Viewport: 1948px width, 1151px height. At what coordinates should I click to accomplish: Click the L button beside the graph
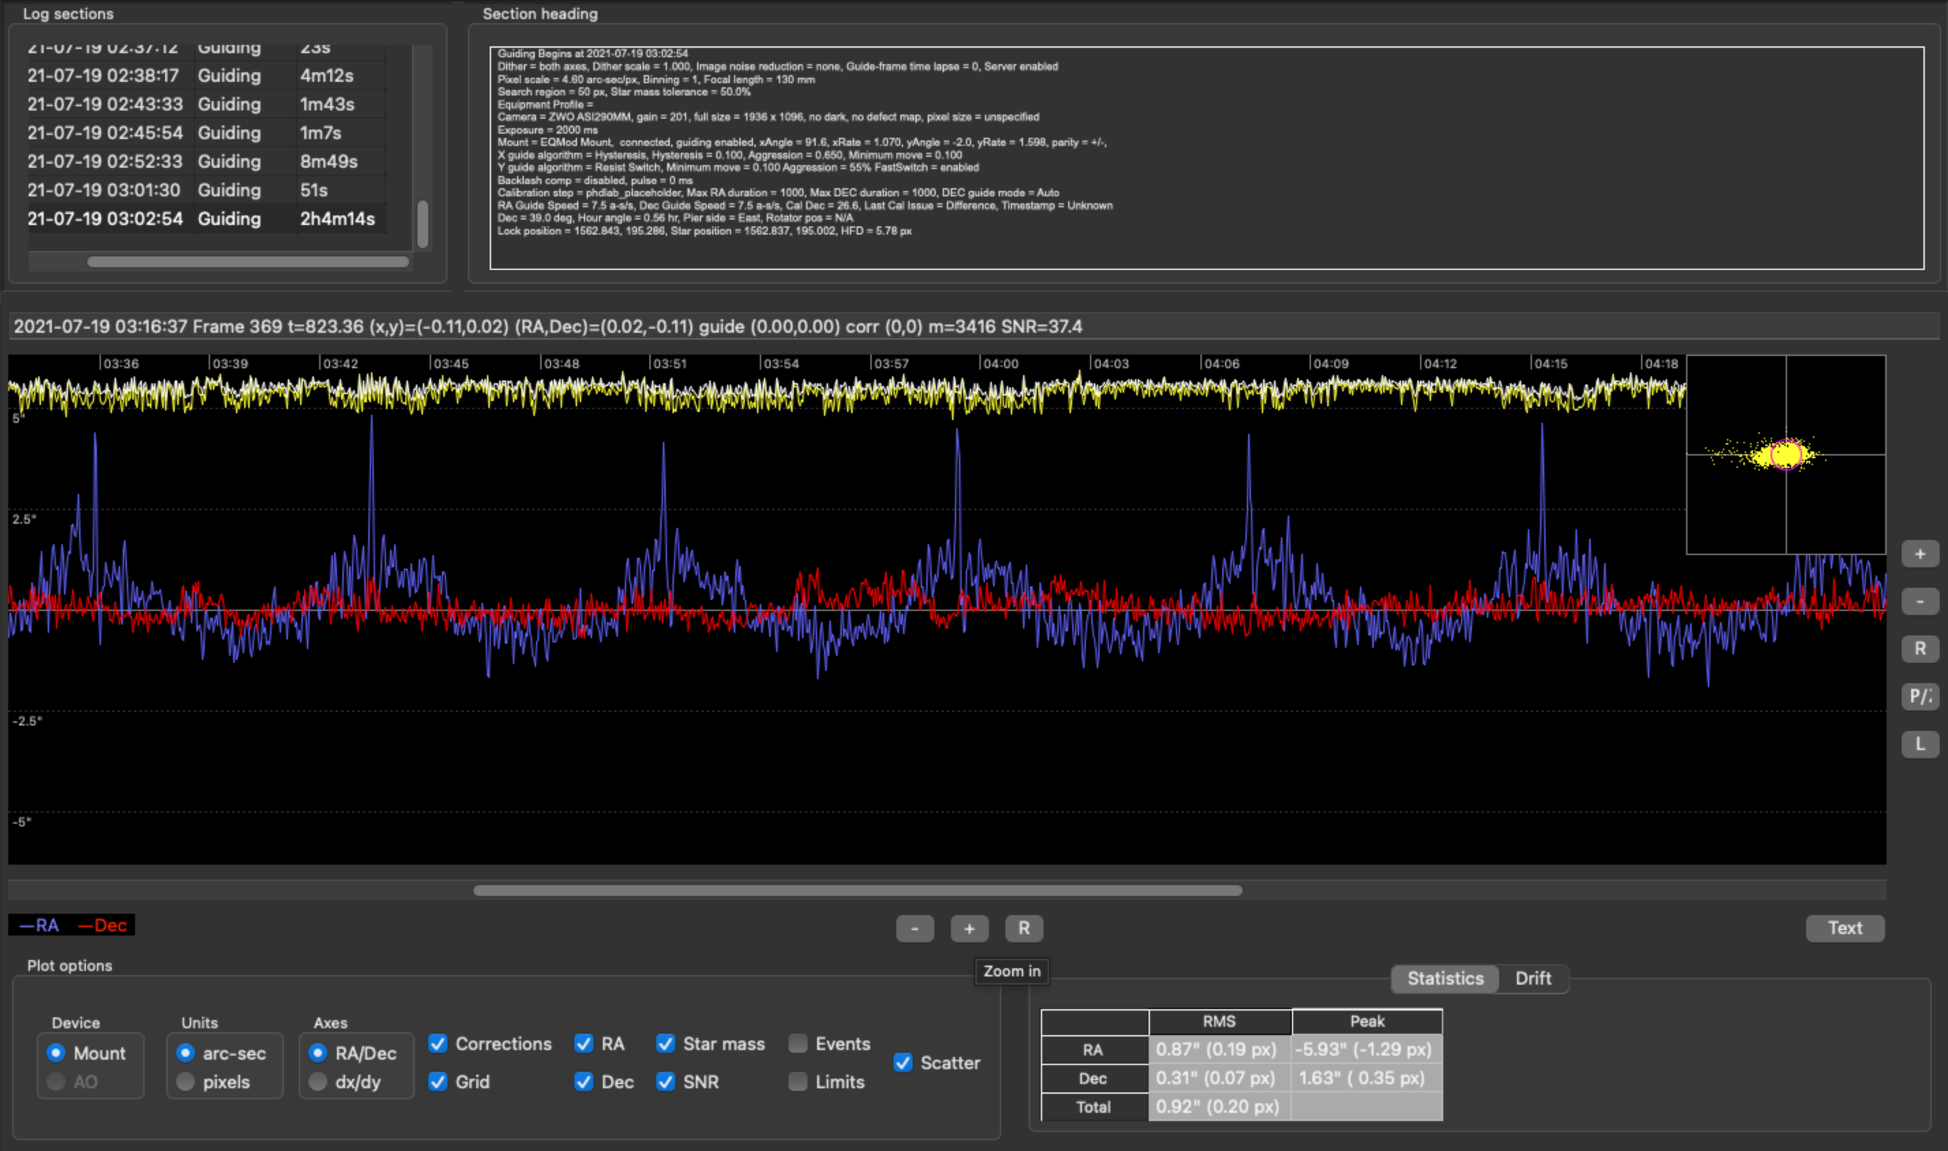click(1919, 744)
